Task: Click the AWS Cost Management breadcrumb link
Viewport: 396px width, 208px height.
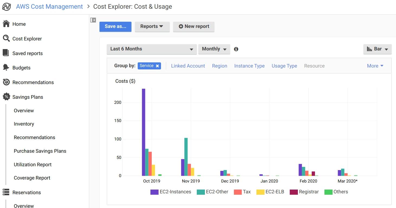Action: pyautogui.click(x=49, y=7)
